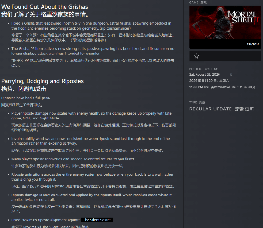Click the Chinese heading '我们了解了关于格里沙家族的事情'
This screenshot has width=263, height=228.
click(45, 15)
